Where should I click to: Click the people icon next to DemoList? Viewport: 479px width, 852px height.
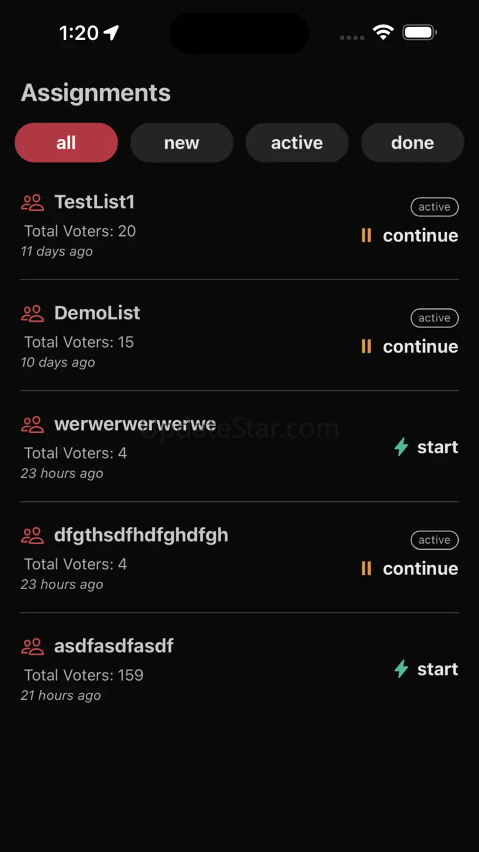(33, 313)
